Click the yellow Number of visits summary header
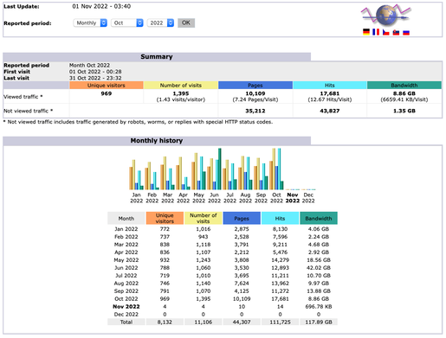The image size is (446, 338). [181, 86]
